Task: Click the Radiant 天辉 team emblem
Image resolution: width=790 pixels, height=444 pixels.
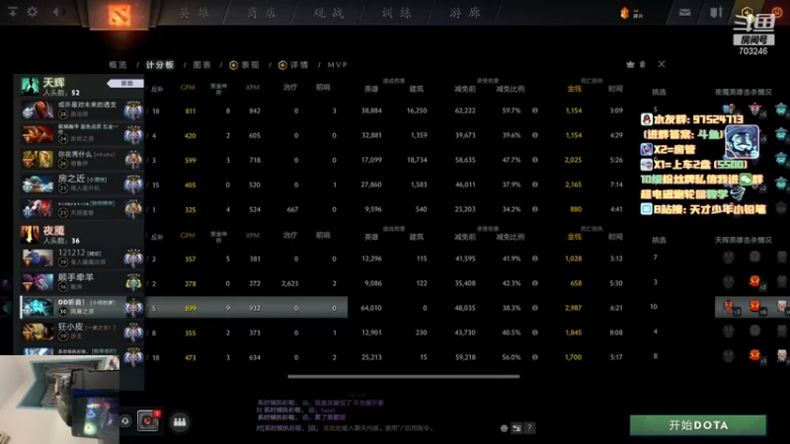Action: [x=30, y=86]
